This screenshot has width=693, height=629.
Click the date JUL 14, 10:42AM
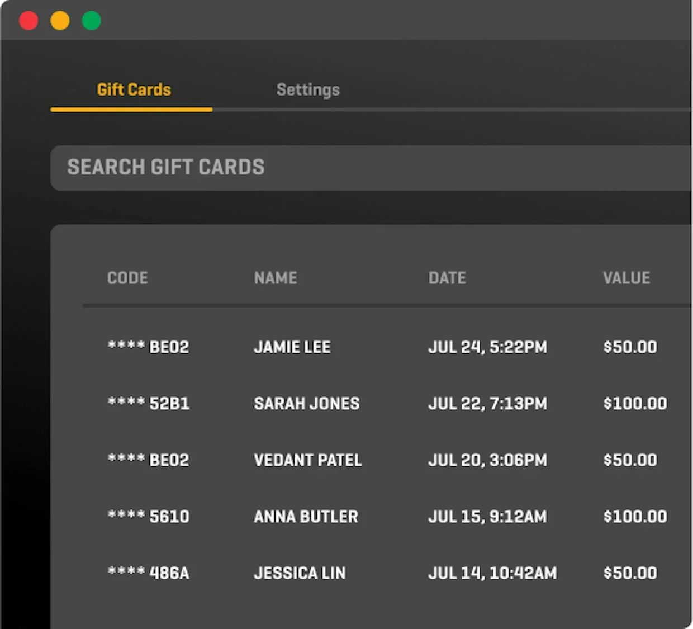pyautogui.click(x=492, y=573)
